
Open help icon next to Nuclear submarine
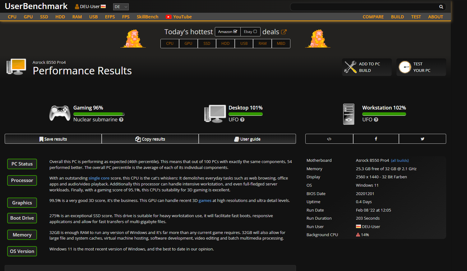tap(121, 119)
